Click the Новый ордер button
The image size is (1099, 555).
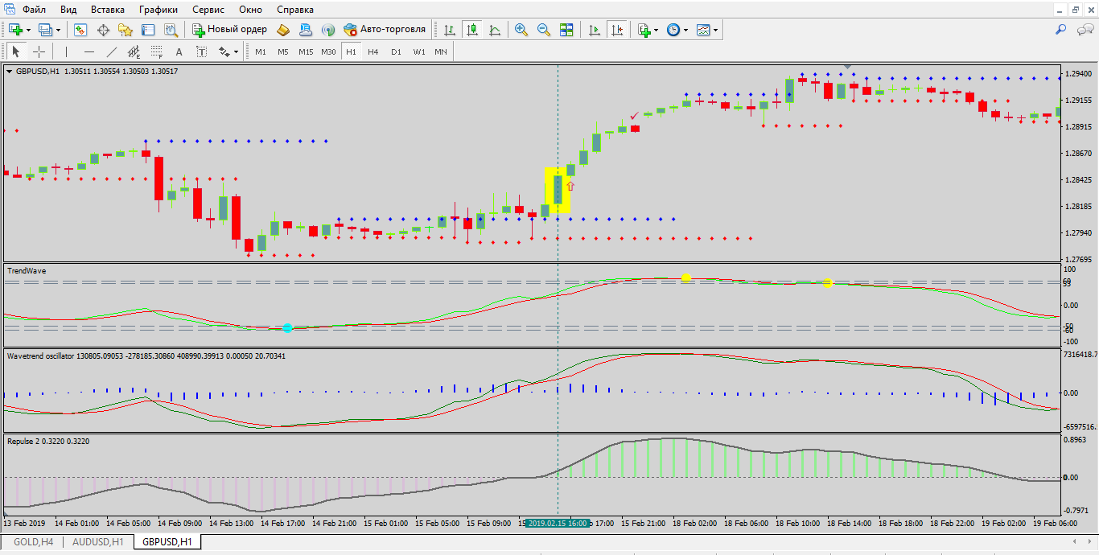230,30
